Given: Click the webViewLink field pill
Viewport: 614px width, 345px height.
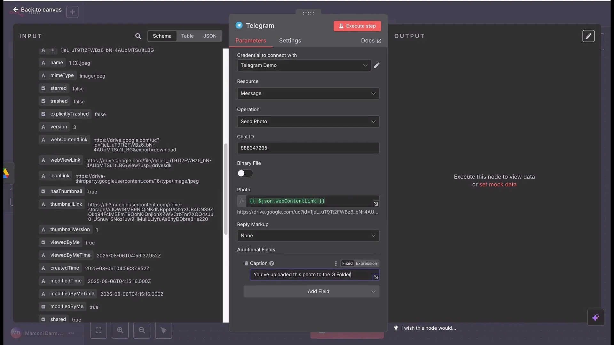Looking at the screenshot, I should 61,160.
